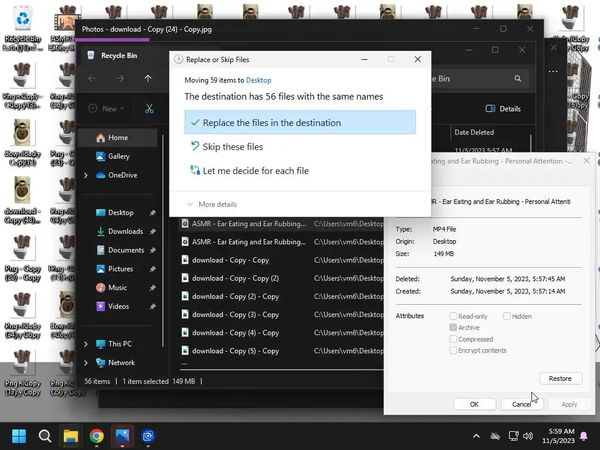This screenshot has width=600, height=450.
Task: Click the forward arrow in Recycle Bin window
Action: (120, 79)
